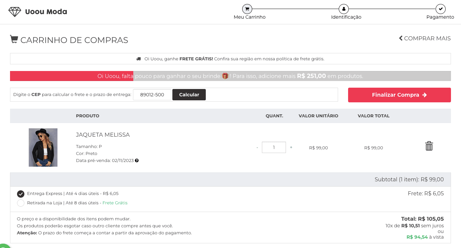Click the 10x de R$ 10,51 installment text

pos(415,226)
